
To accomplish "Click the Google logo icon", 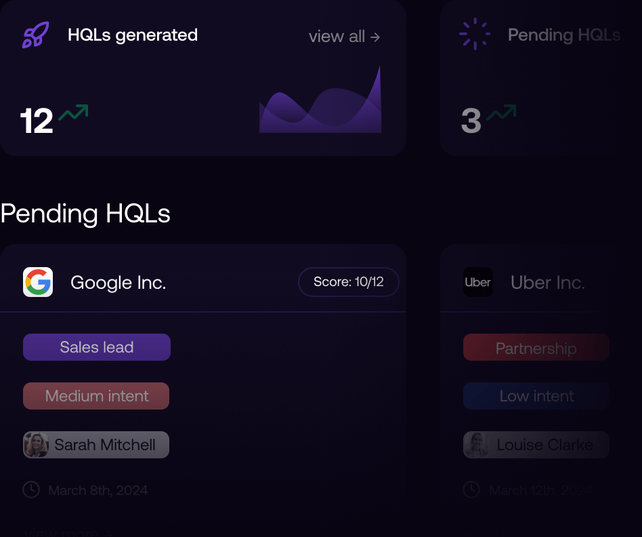I will click(x=38, y=282).
